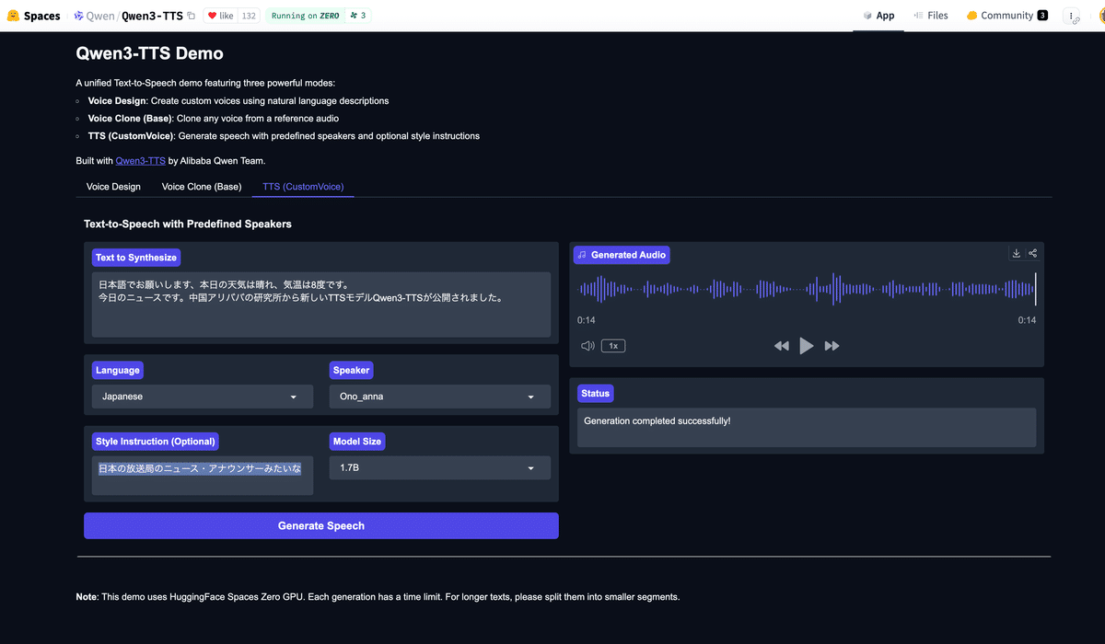Screen dimensions: 1105x644
Task: Open the Language dropdown showing Japanese
Action: pyautogui.click(x=203, y=397)
